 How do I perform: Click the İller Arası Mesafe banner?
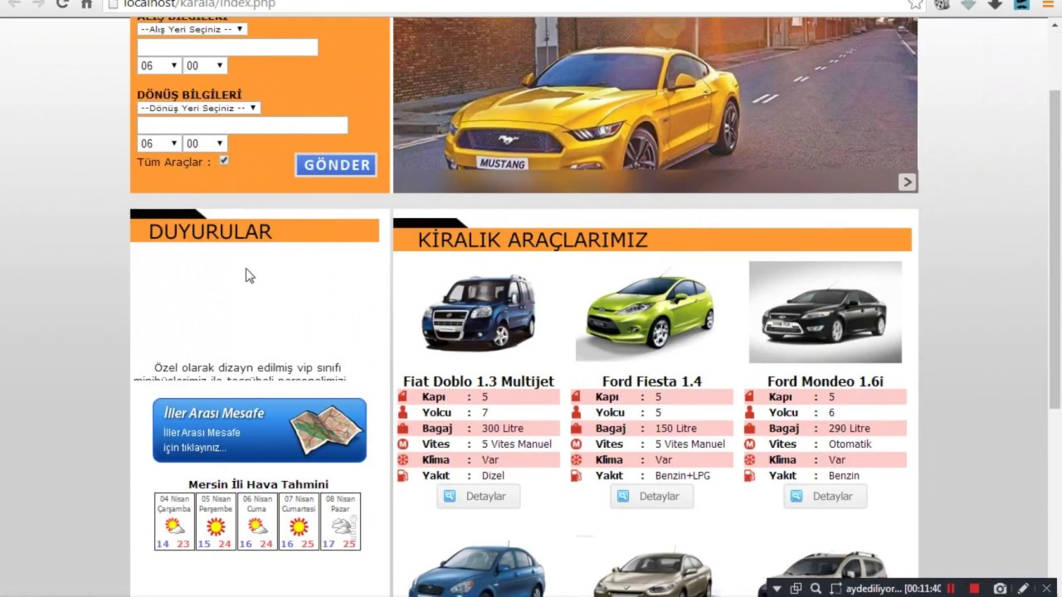click(x=259, y=430)
